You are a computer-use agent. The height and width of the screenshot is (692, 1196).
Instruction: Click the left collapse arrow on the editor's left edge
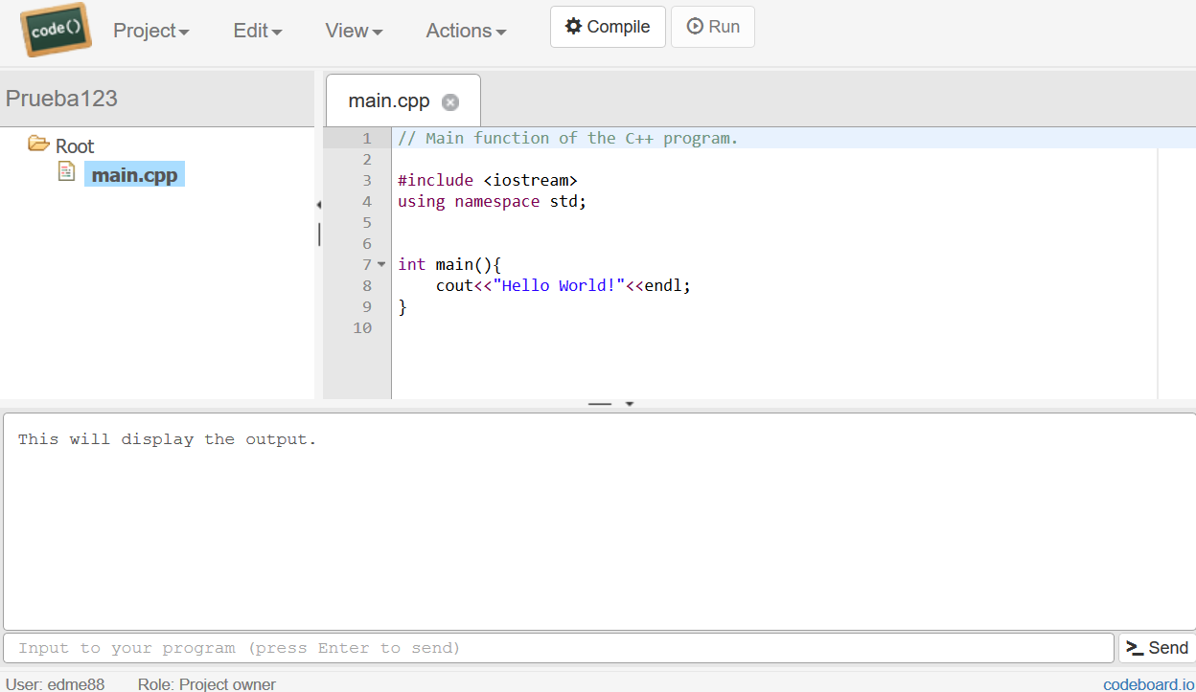[318, 204]
